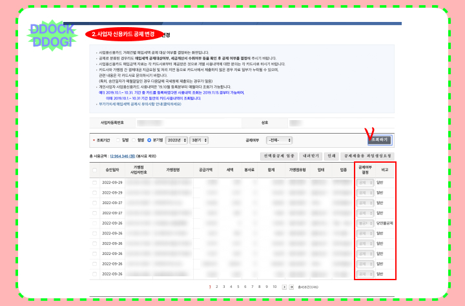Click the 합계 column header
Screen dimensions: 465x306
pos(271,170)
